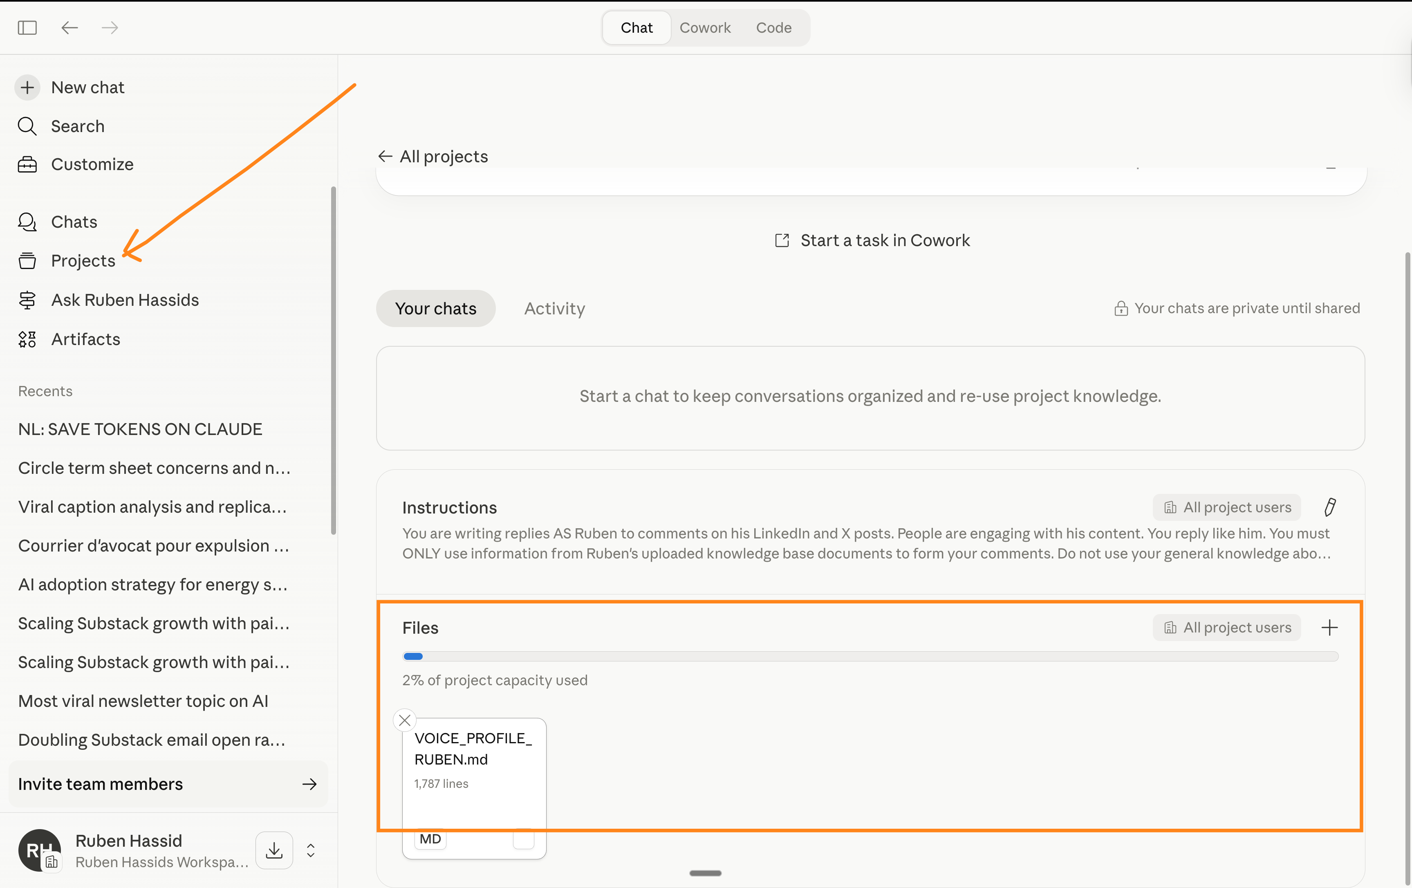This screenshot has height=888, width=1412.
Task: Open Search in the sidebar
Action: click(77, 126)
